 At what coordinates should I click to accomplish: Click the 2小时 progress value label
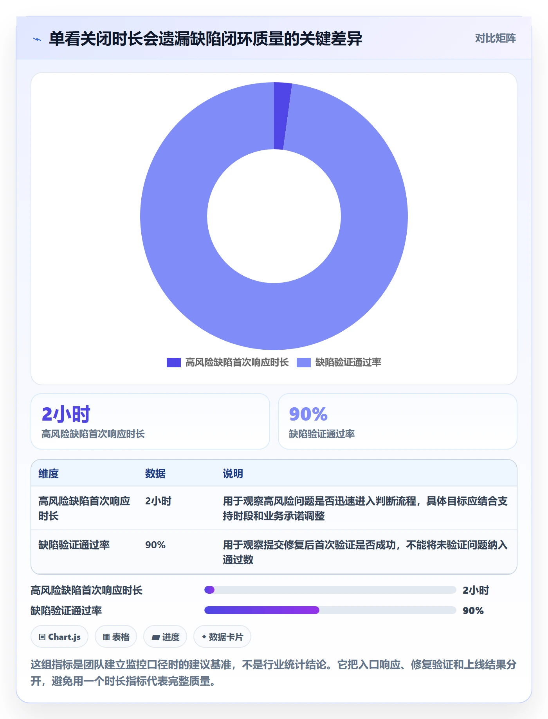click(x=476, y=590)
